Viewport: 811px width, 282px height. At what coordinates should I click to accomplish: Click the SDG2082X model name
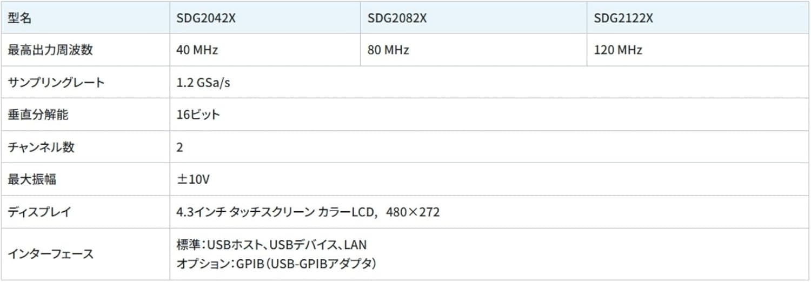tap(397, 18)
